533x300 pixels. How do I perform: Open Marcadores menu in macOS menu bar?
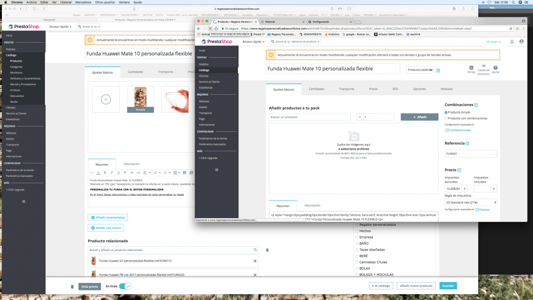pyautogui.click(x=83, y=2)
